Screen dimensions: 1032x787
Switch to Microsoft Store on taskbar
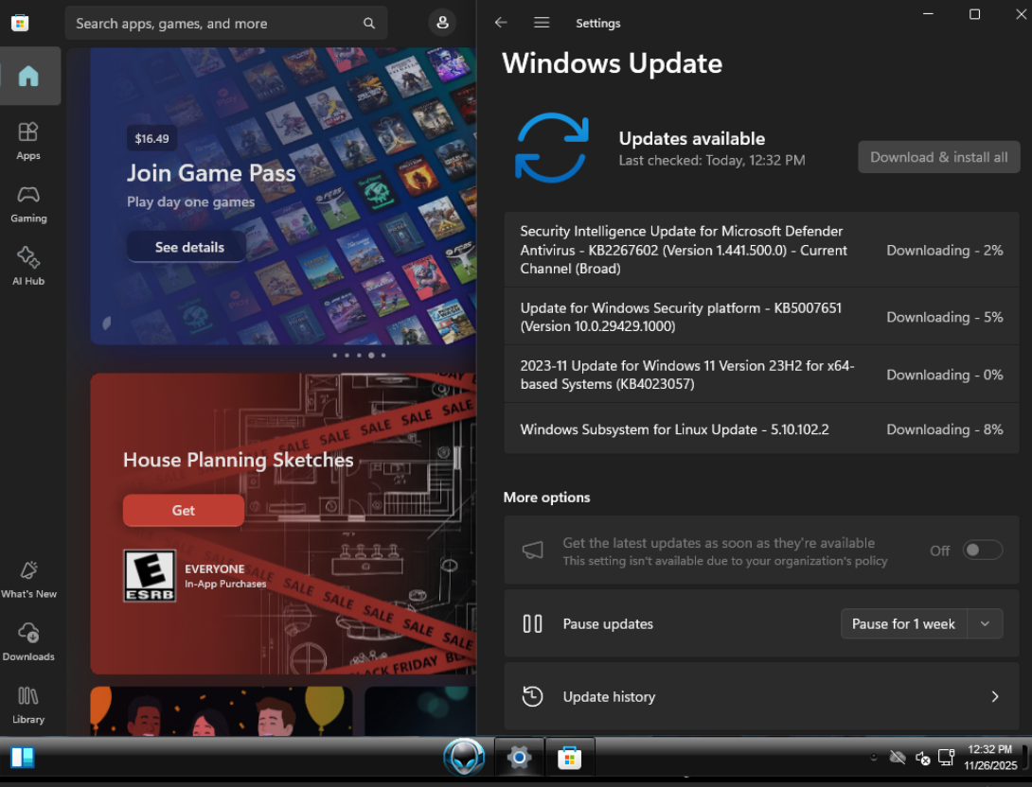coord(570,758)
